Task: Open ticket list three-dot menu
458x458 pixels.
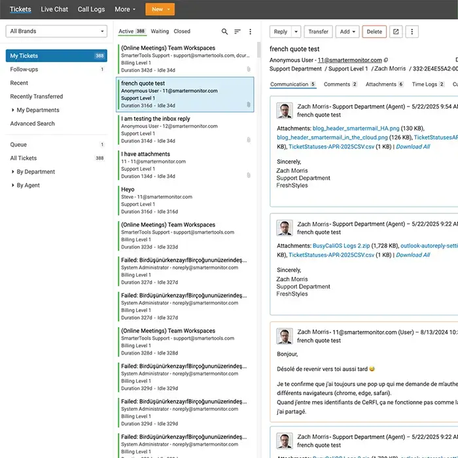Action: [x=251, y=31]
